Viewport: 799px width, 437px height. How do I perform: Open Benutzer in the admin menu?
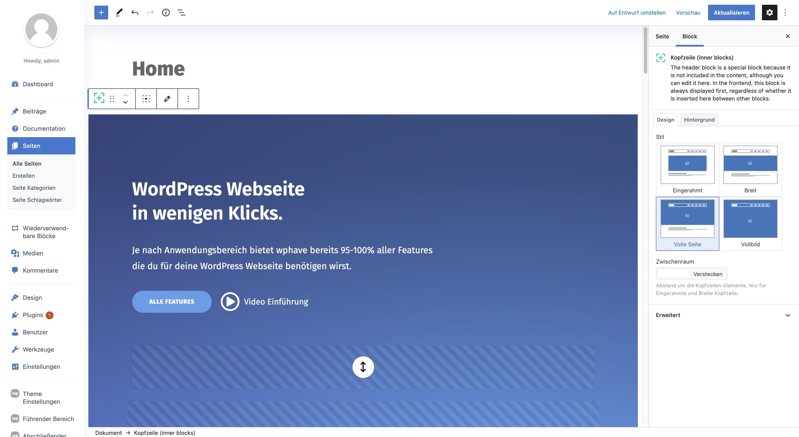pos(41,332)
